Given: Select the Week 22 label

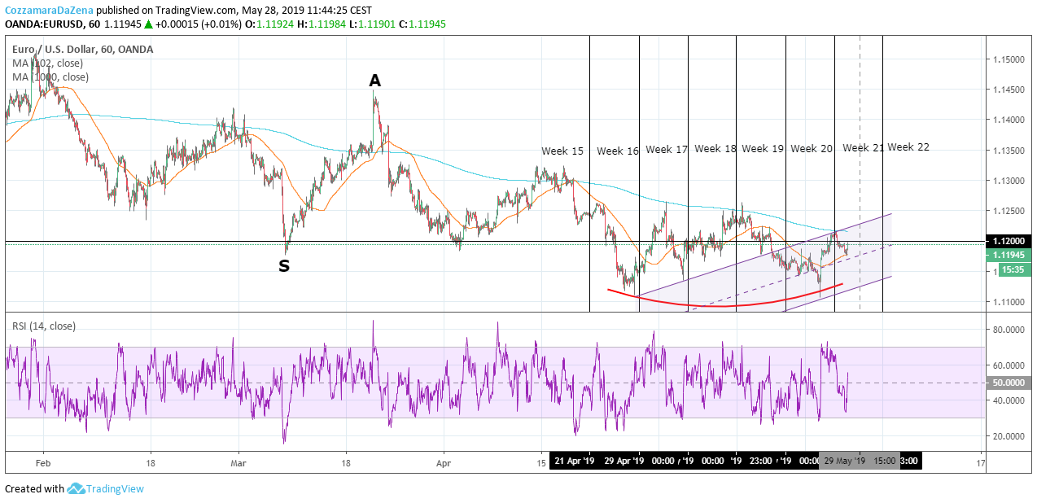Looking at the screenshot, I should point(908,147).
